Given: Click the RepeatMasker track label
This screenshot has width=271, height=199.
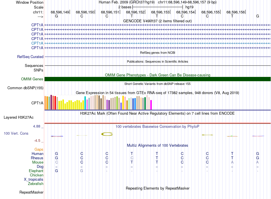Looking at the screenshot, I should coord(31,192).
